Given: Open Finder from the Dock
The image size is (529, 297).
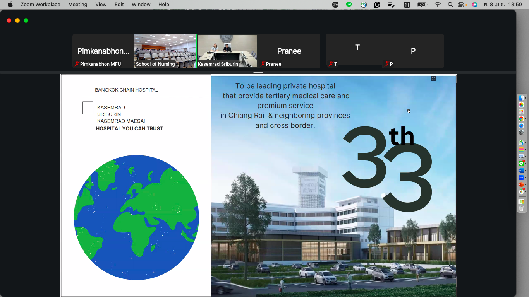Looking at the screenshot, I should 521,98.
